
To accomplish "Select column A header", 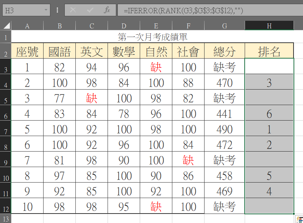I will tap(27, 26).
